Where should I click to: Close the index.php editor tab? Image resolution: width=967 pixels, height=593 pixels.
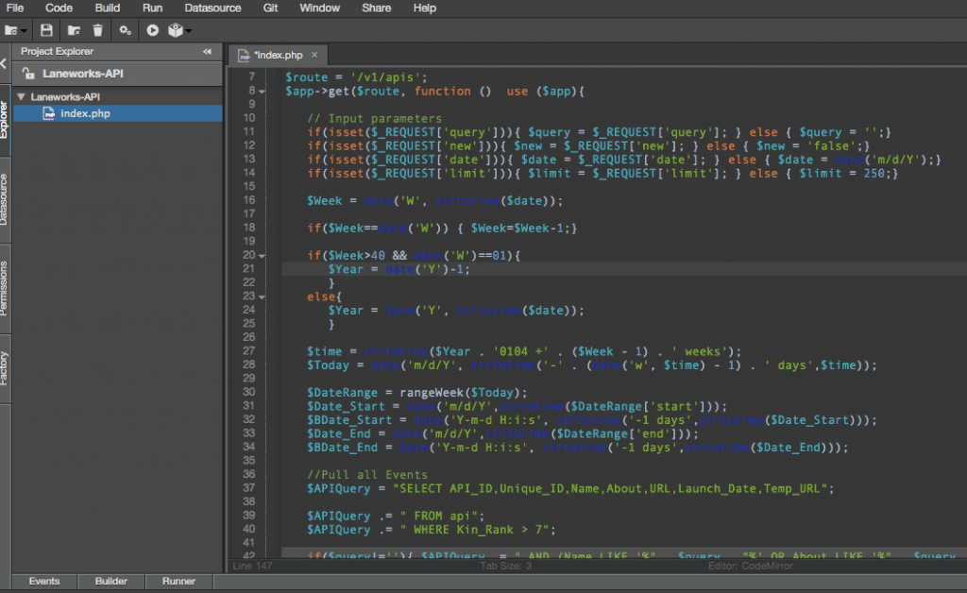point(315,55)
